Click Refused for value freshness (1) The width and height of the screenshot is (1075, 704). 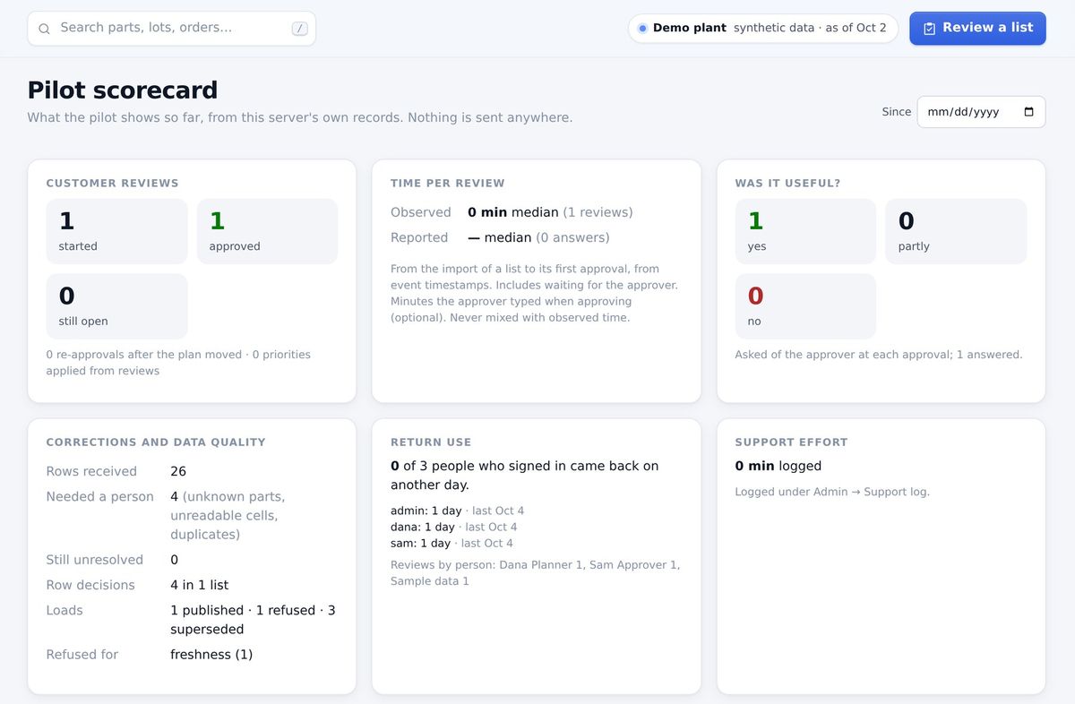pos(211,655)
